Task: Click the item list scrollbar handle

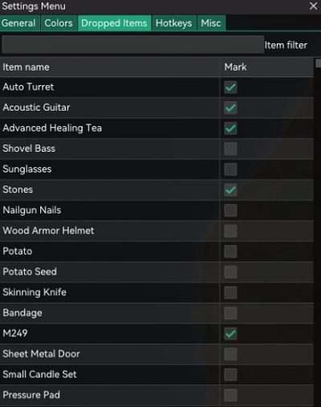Action: click(x=318, y=63)
